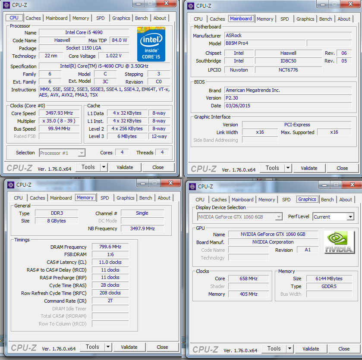The height and width of the screenshot is (360, 362).
Task: Click the CPU-Z app icon in the Graphics window title bar
Action: (x=192, y=186)
